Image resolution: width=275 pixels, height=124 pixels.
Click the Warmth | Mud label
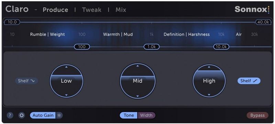click(x=118, y=34)
